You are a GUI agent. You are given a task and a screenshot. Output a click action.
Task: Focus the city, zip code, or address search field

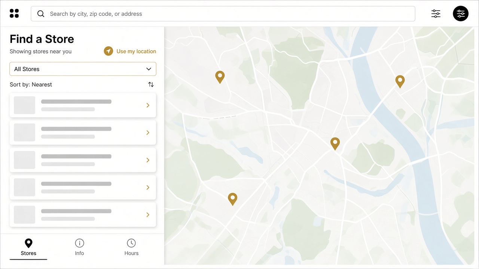223,14
